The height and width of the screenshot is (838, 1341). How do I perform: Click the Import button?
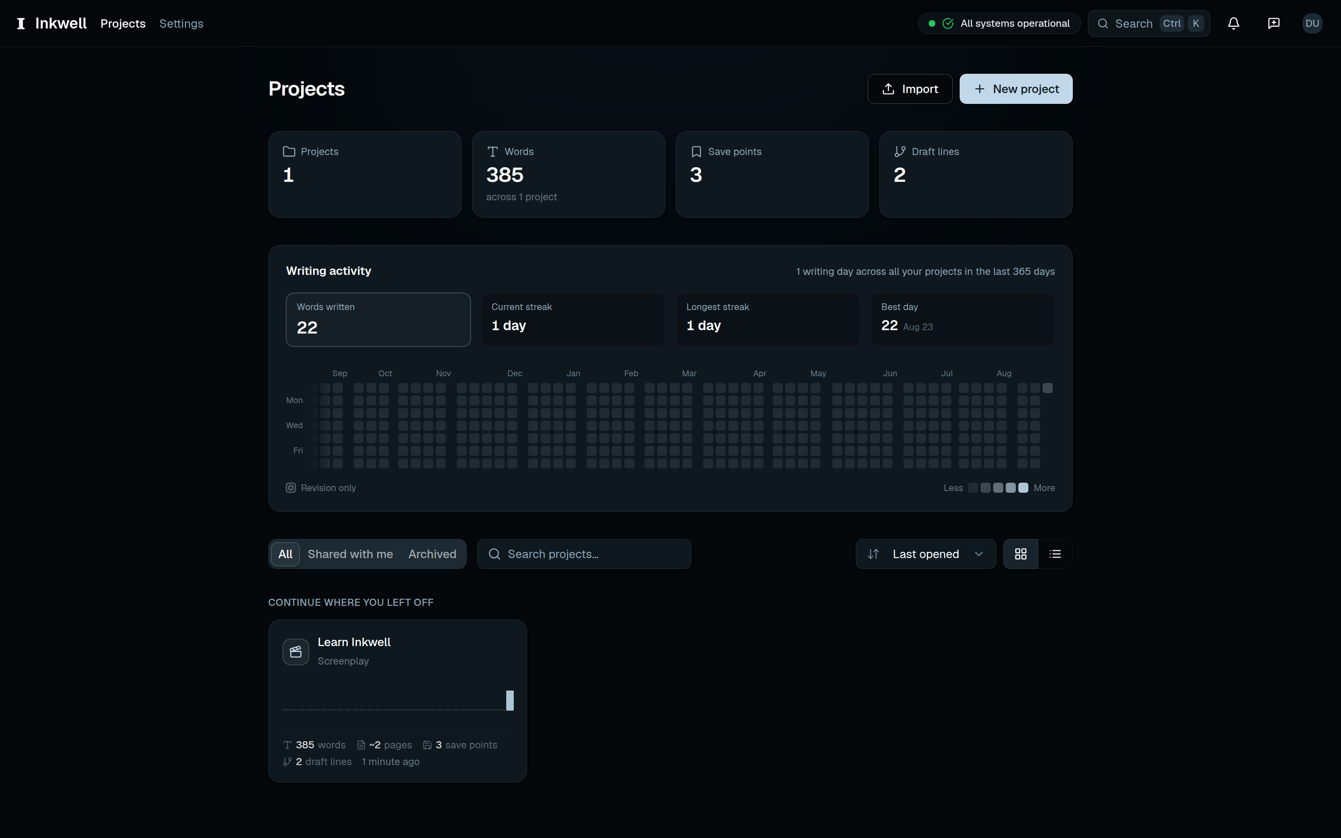(910, 89)
